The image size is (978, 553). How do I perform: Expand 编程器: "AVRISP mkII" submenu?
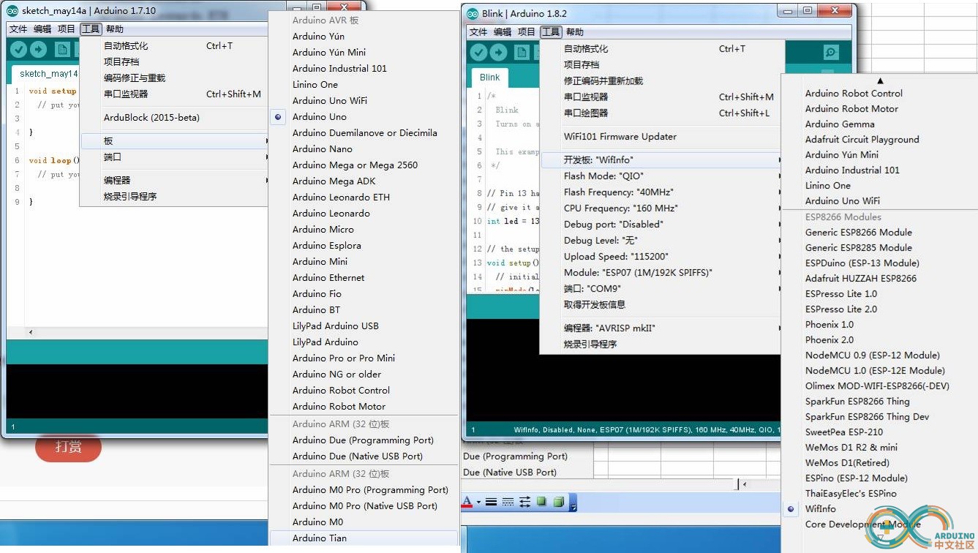coord(662,328)
